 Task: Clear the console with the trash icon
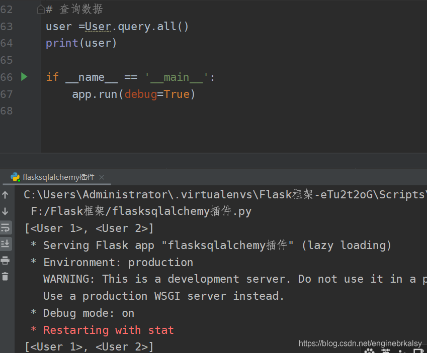coord(5,277)
